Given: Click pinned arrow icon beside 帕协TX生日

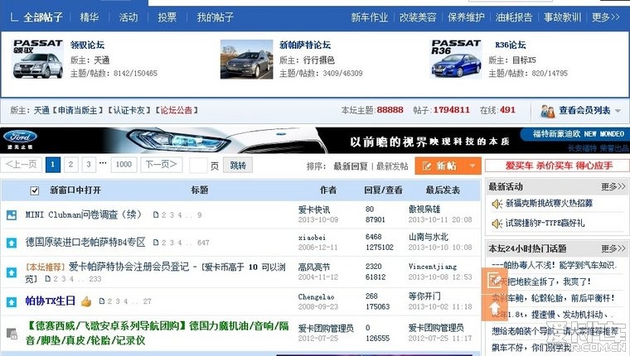Looking at the screenshot, I should click(12, 301).
